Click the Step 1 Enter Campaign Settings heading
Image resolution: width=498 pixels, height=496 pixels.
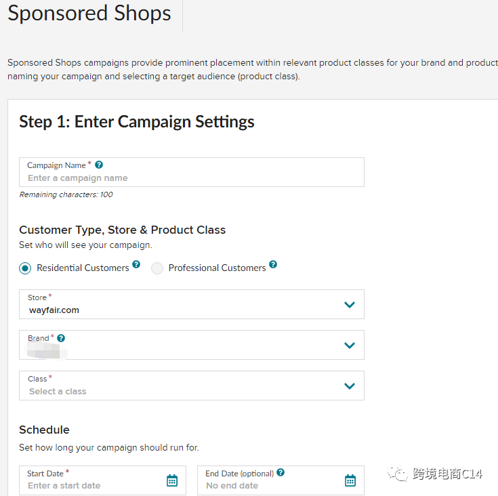pos(137,121)
